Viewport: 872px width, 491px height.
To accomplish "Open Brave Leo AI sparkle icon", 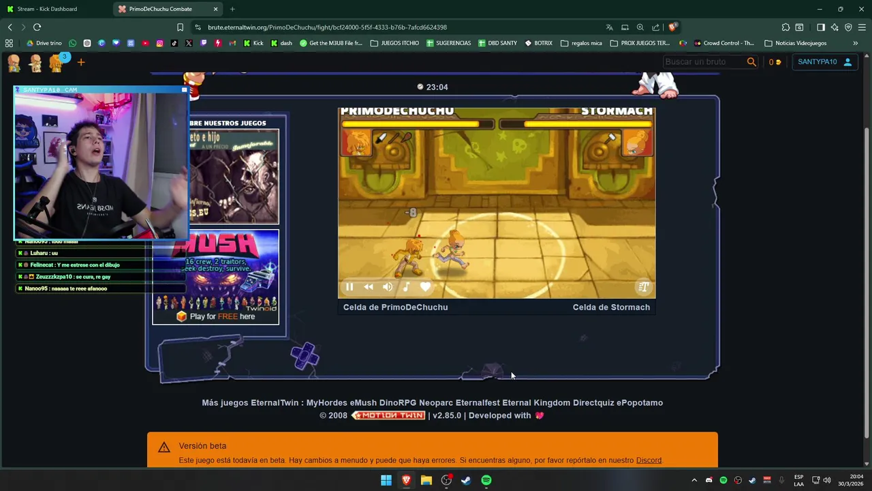I will pos(835,27).
